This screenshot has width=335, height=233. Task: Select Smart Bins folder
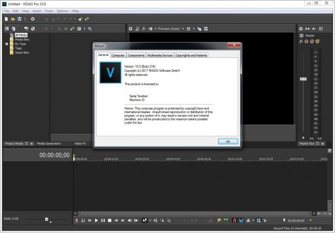coord(22,52)
